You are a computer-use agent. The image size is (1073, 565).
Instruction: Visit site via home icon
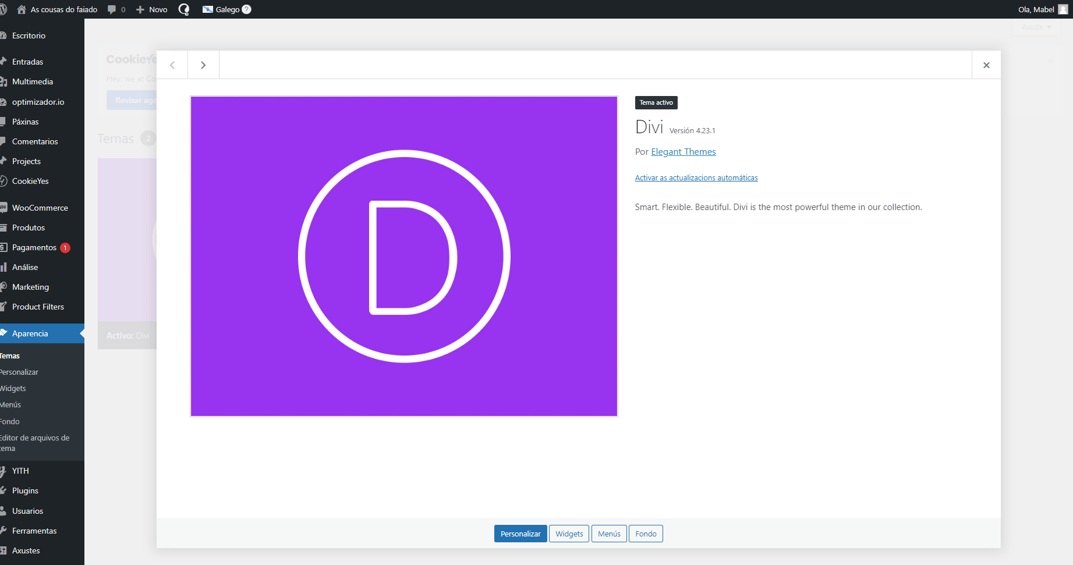[x=22, y=9]
